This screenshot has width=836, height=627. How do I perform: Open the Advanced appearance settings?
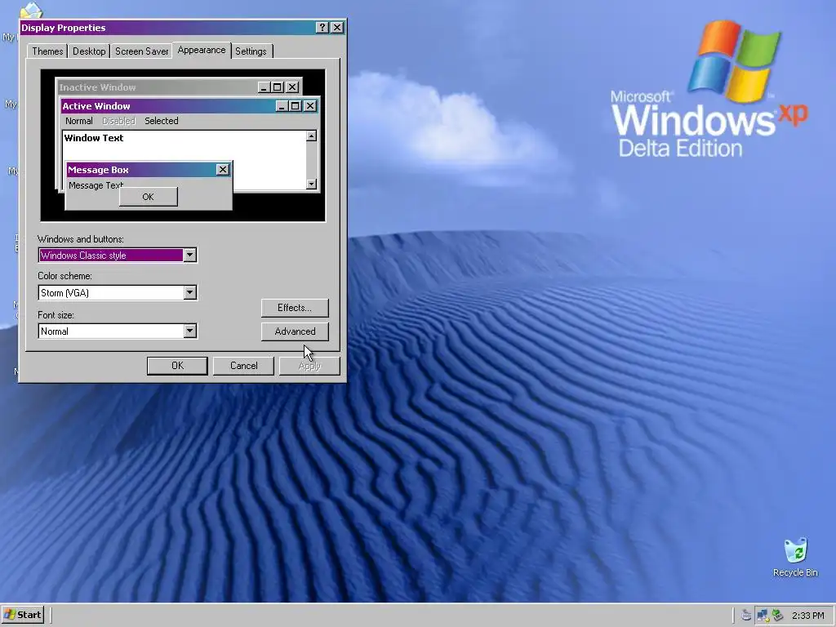[295, 331]
